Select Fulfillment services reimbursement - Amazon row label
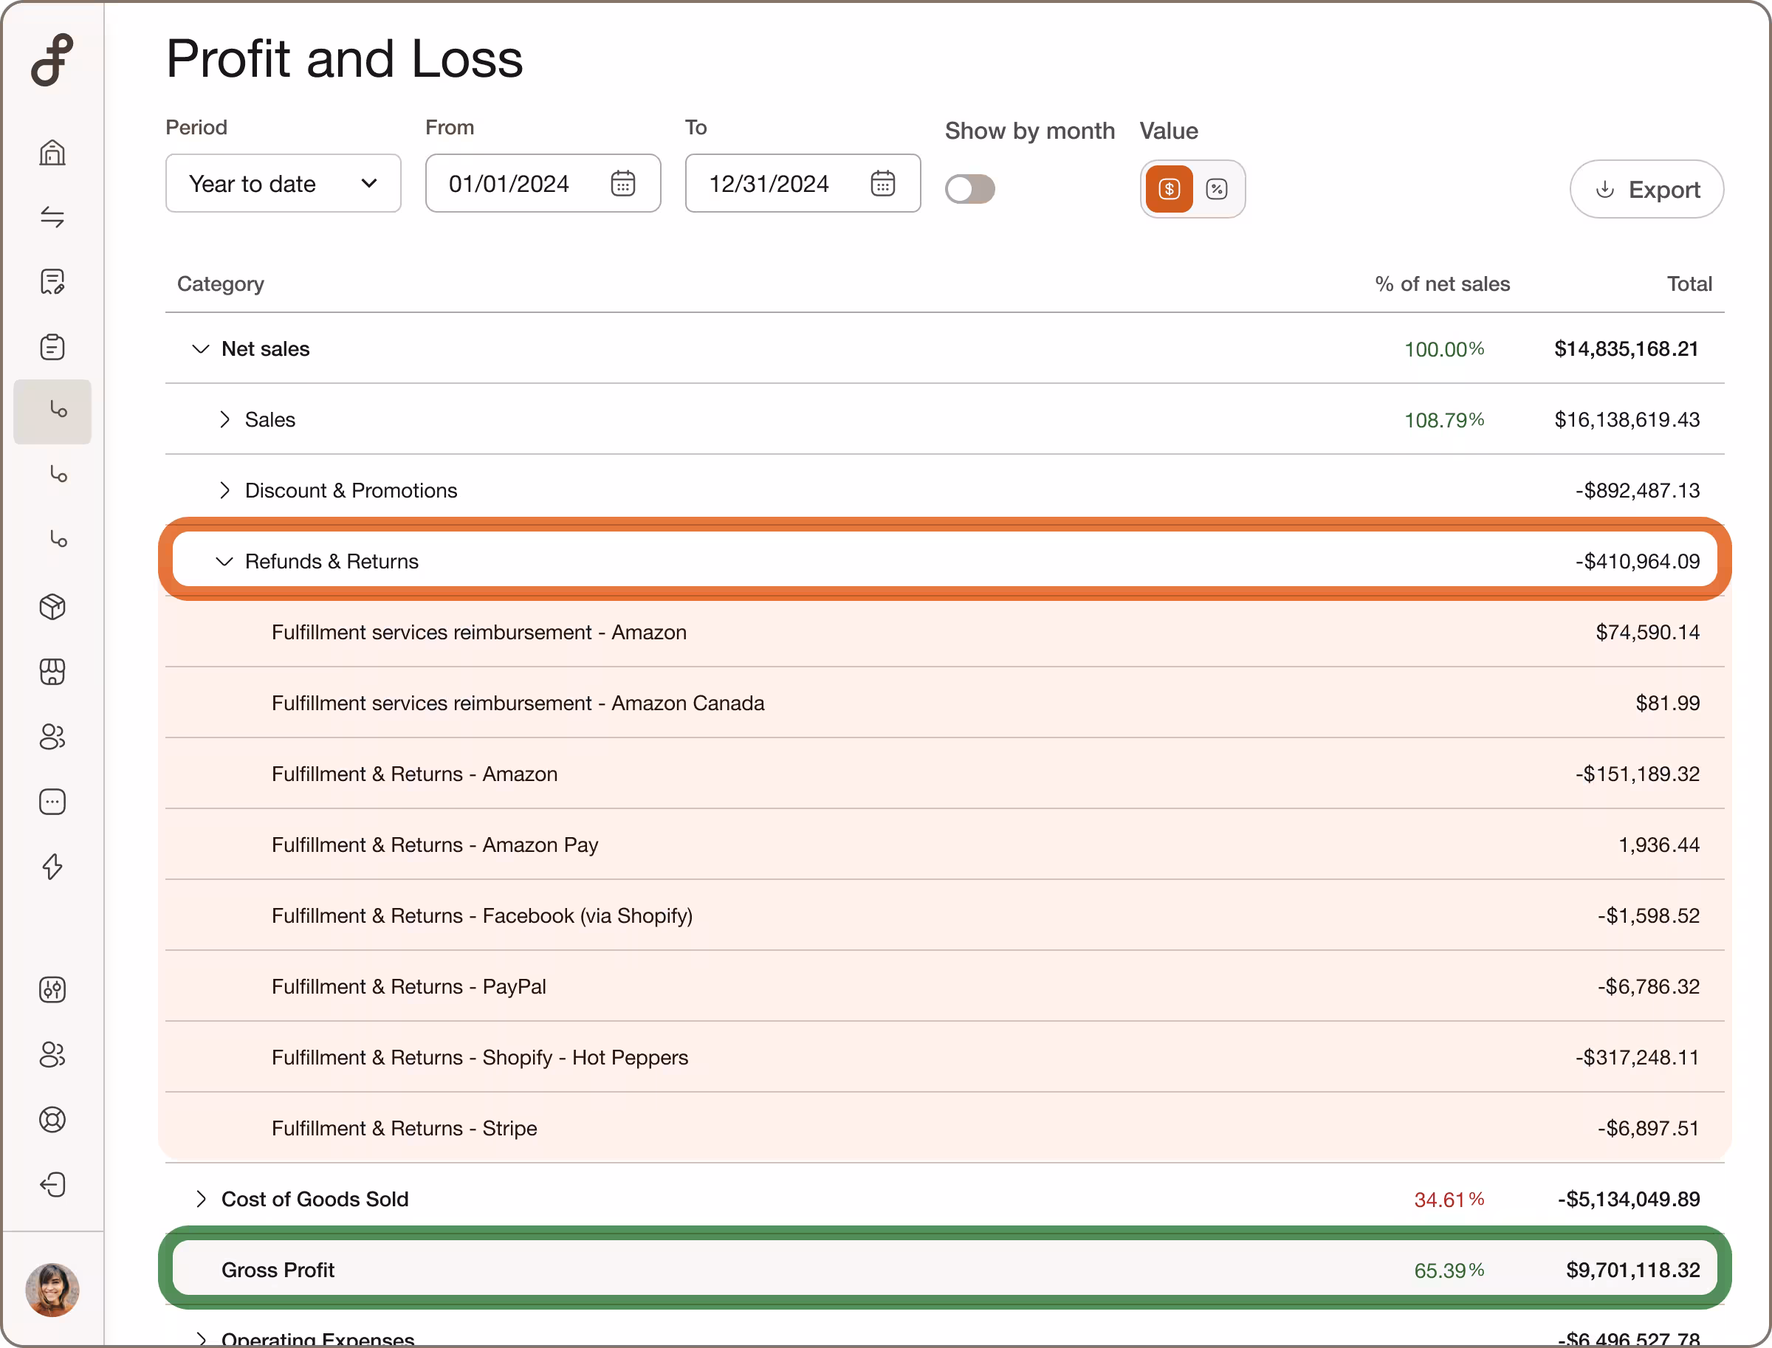Image resolution: width=1772 pixels, height=1348 pixels. 479,632
